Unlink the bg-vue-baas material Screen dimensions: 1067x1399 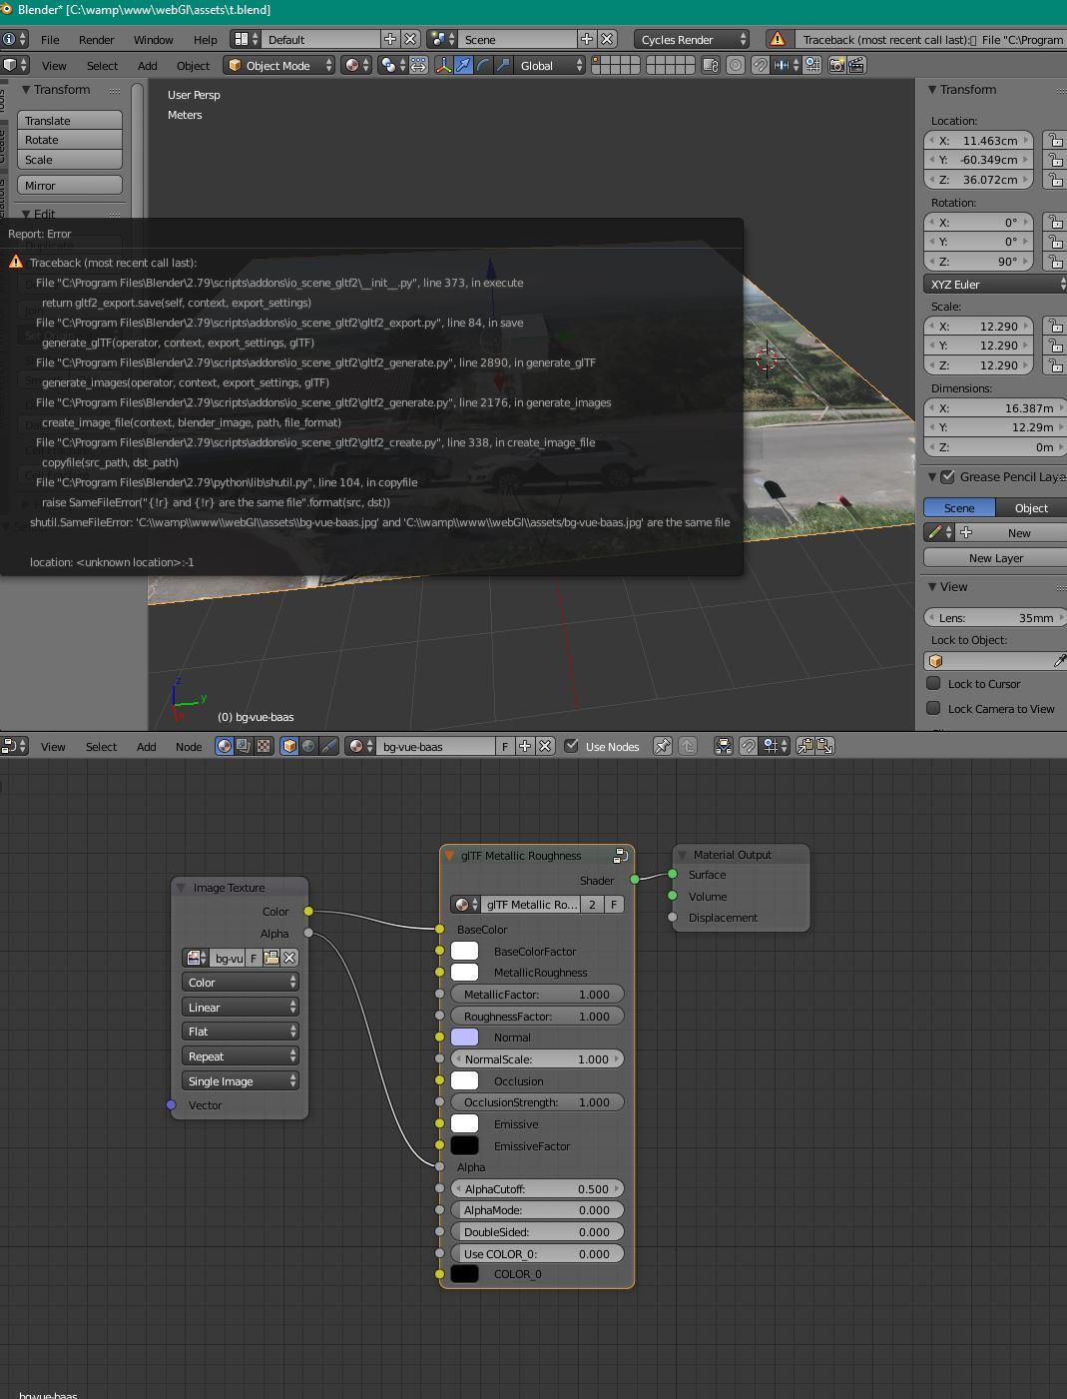coord(545,746)
